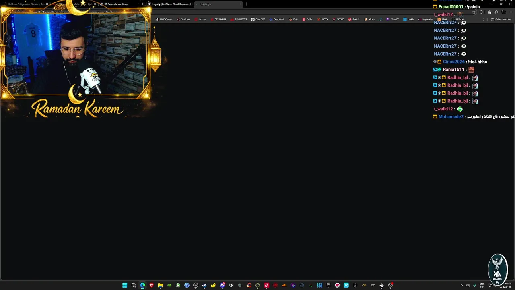Open Steam from the taskbar
515x290 pixels.
tap(204, 285)
